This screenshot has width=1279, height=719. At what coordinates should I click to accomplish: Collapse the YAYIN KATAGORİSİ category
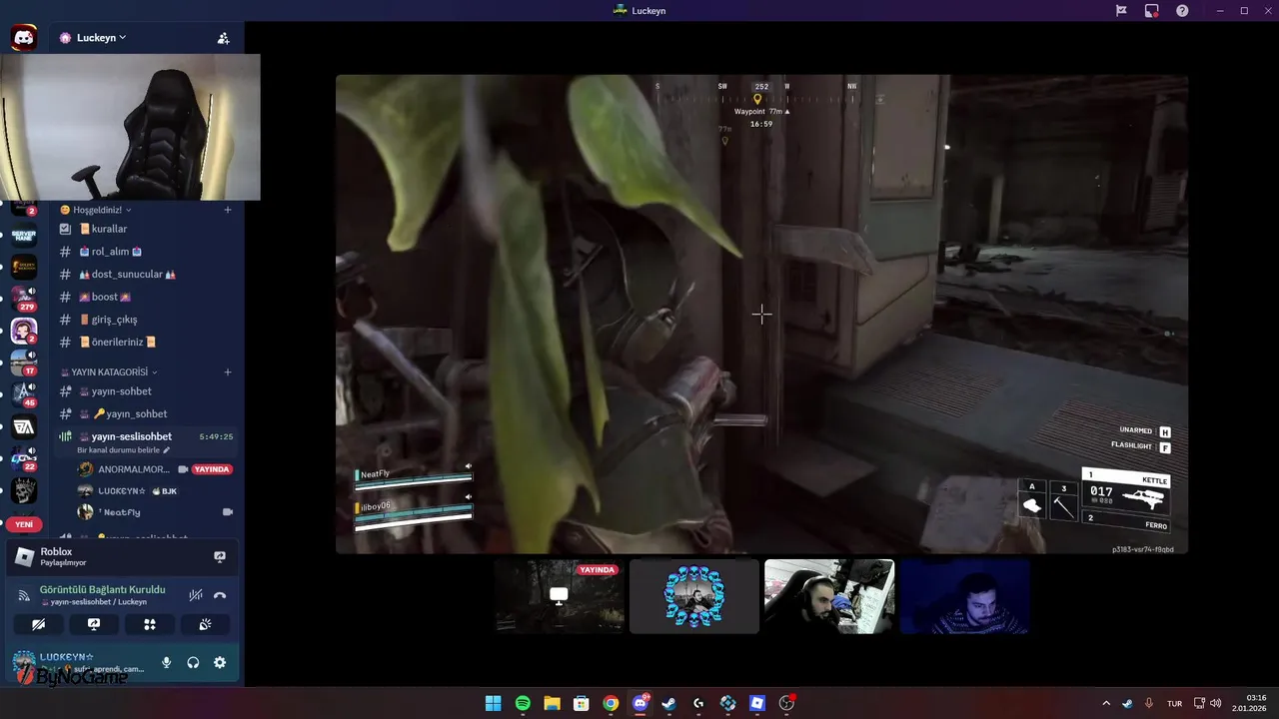[x=108, y=371]
